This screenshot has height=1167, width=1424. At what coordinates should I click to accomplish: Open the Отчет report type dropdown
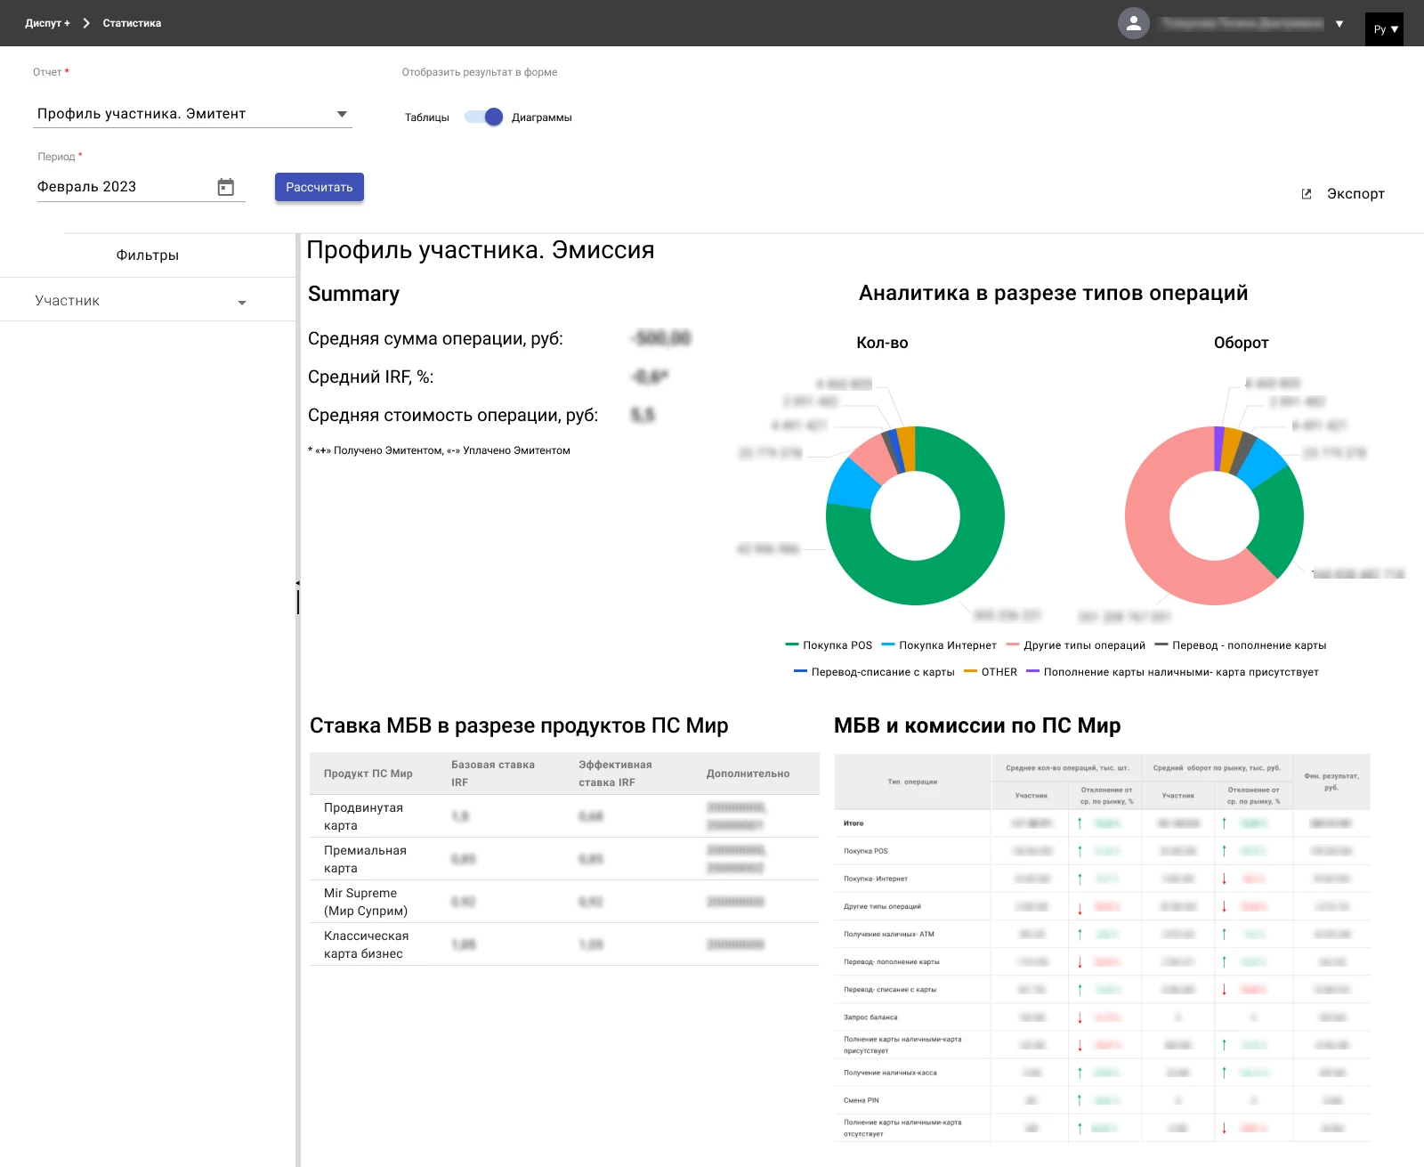pos(192,114)
